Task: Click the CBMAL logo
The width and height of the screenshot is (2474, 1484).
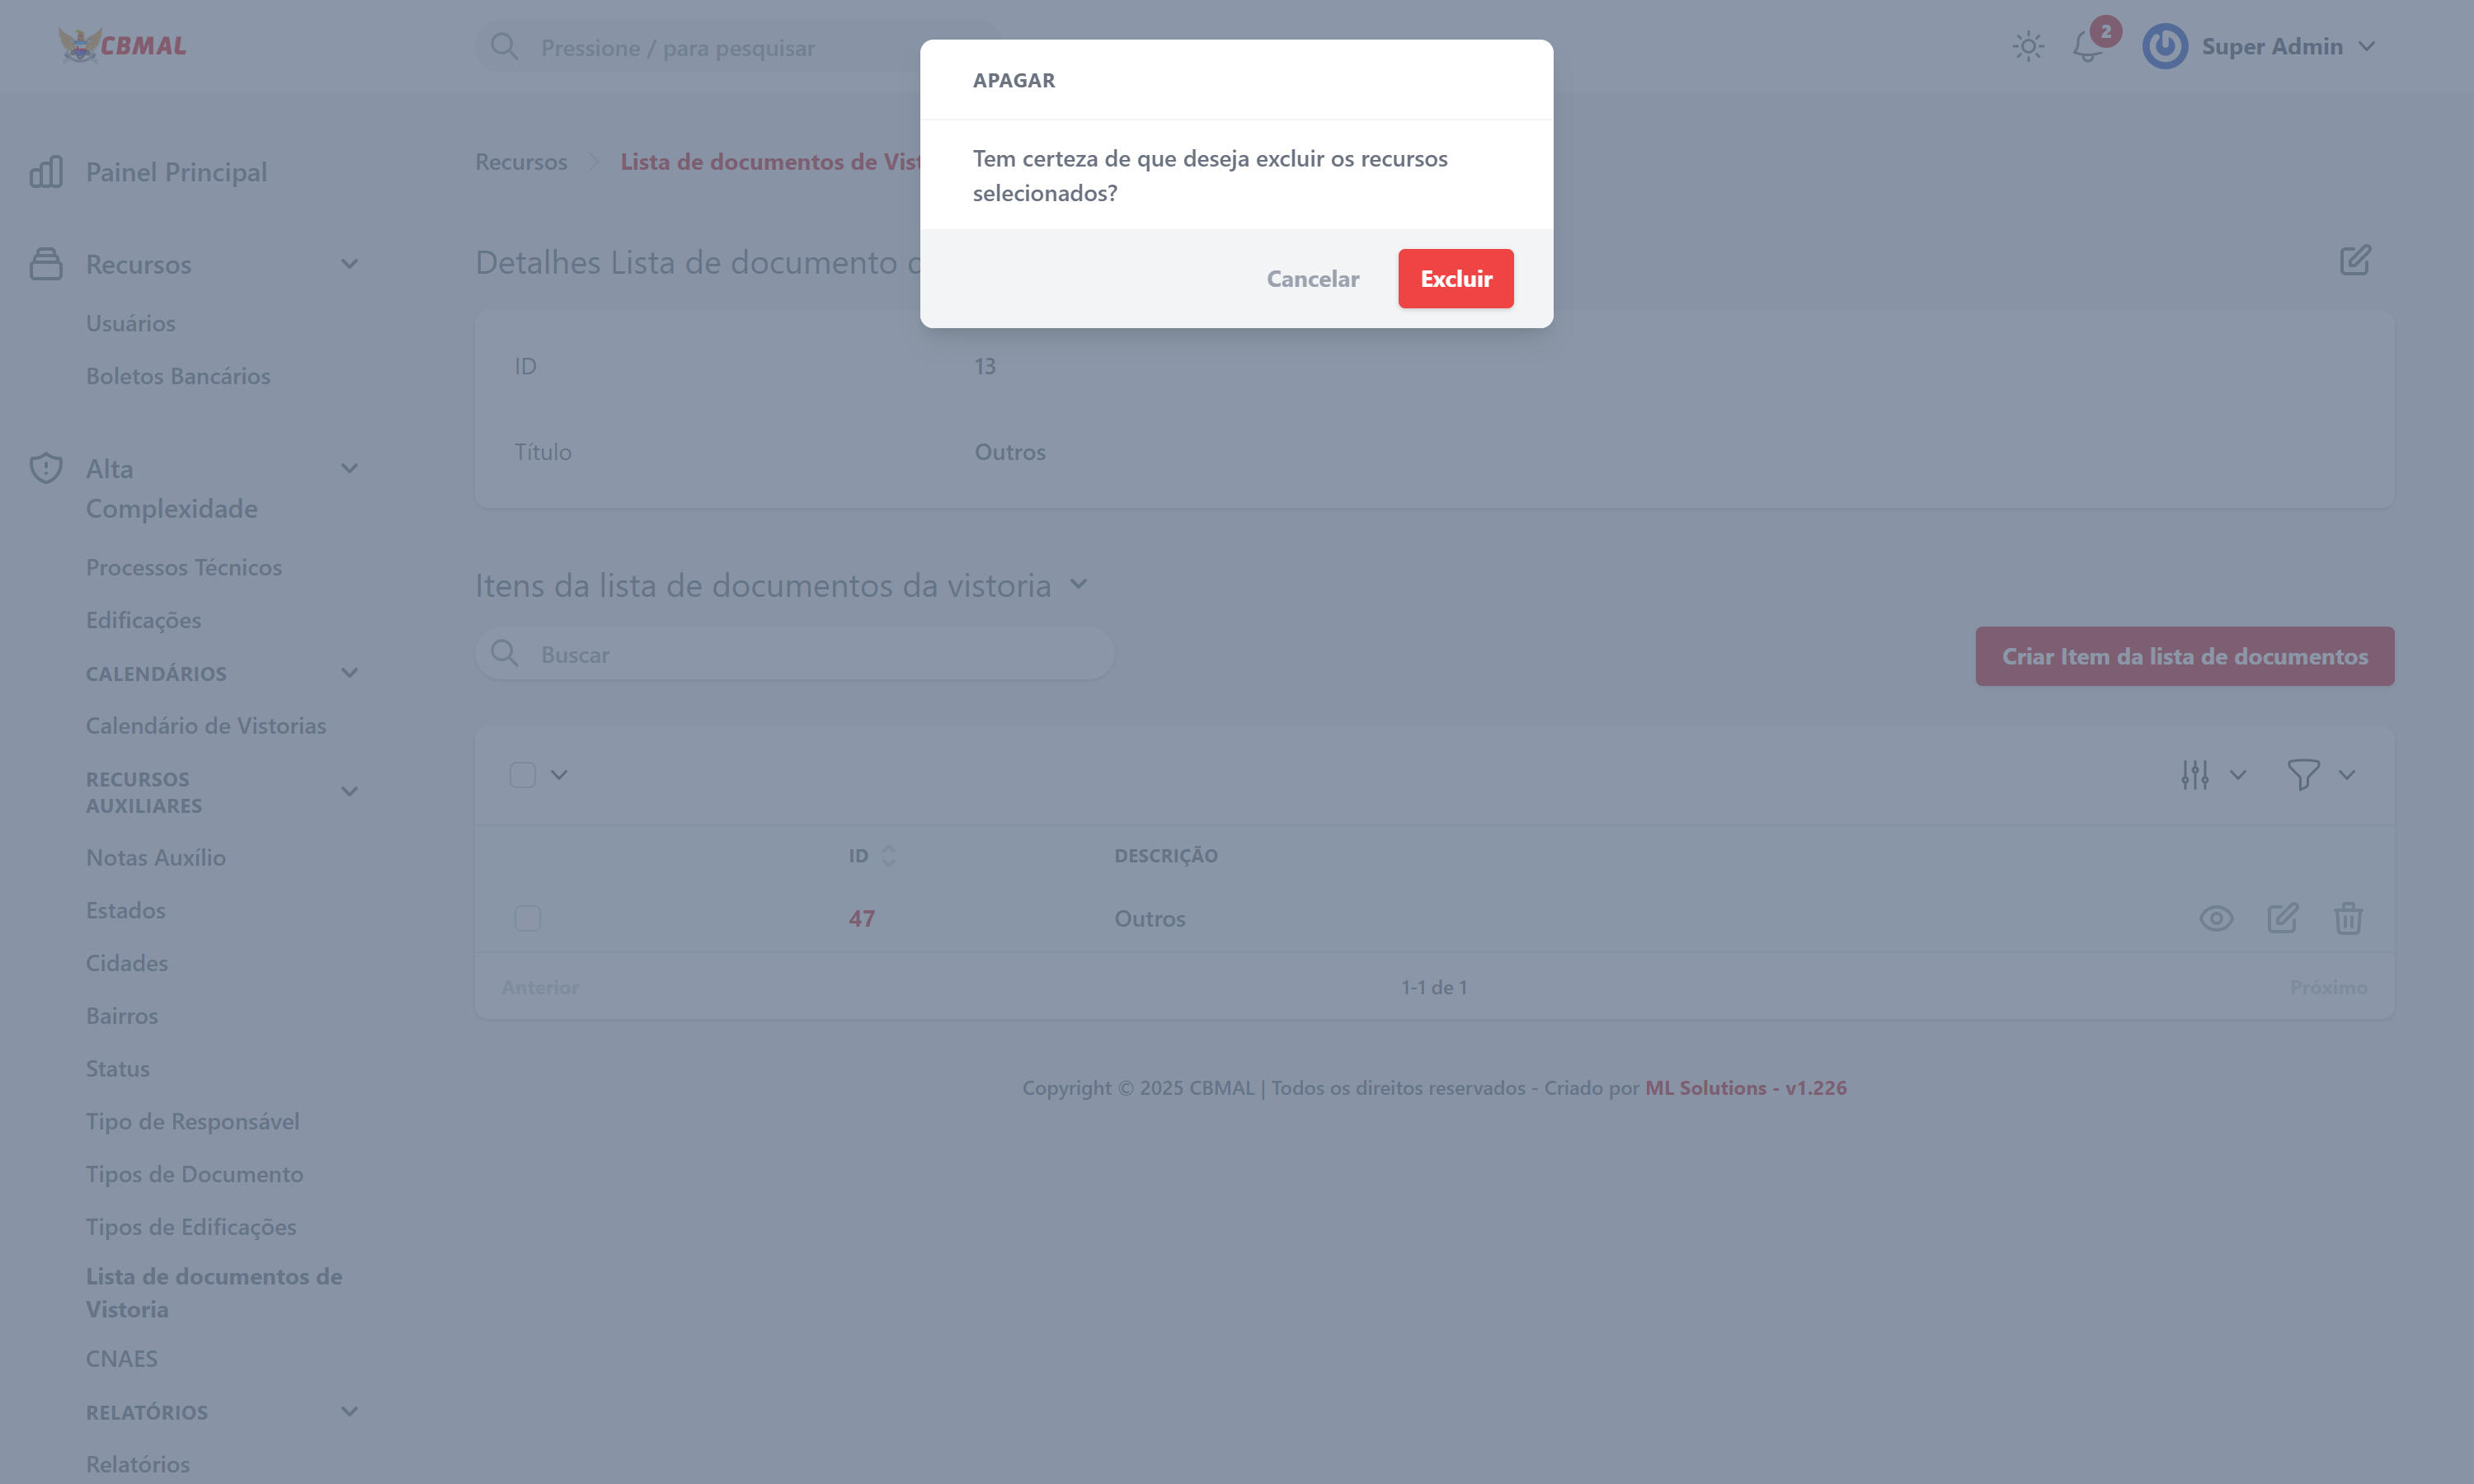Action: [123, 45]
